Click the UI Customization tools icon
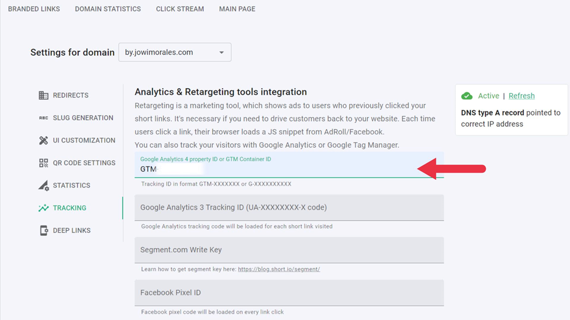 click(x=43, y=140)
